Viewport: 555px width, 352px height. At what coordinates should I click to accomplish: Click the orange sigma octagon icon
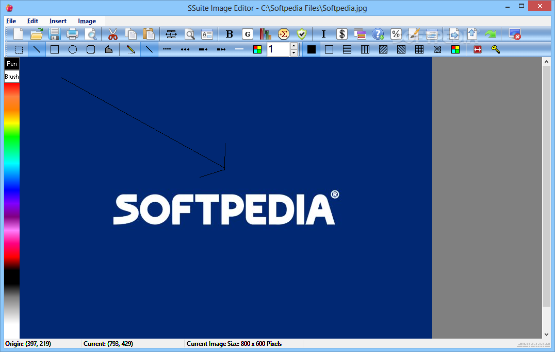(x=284, y=34)
